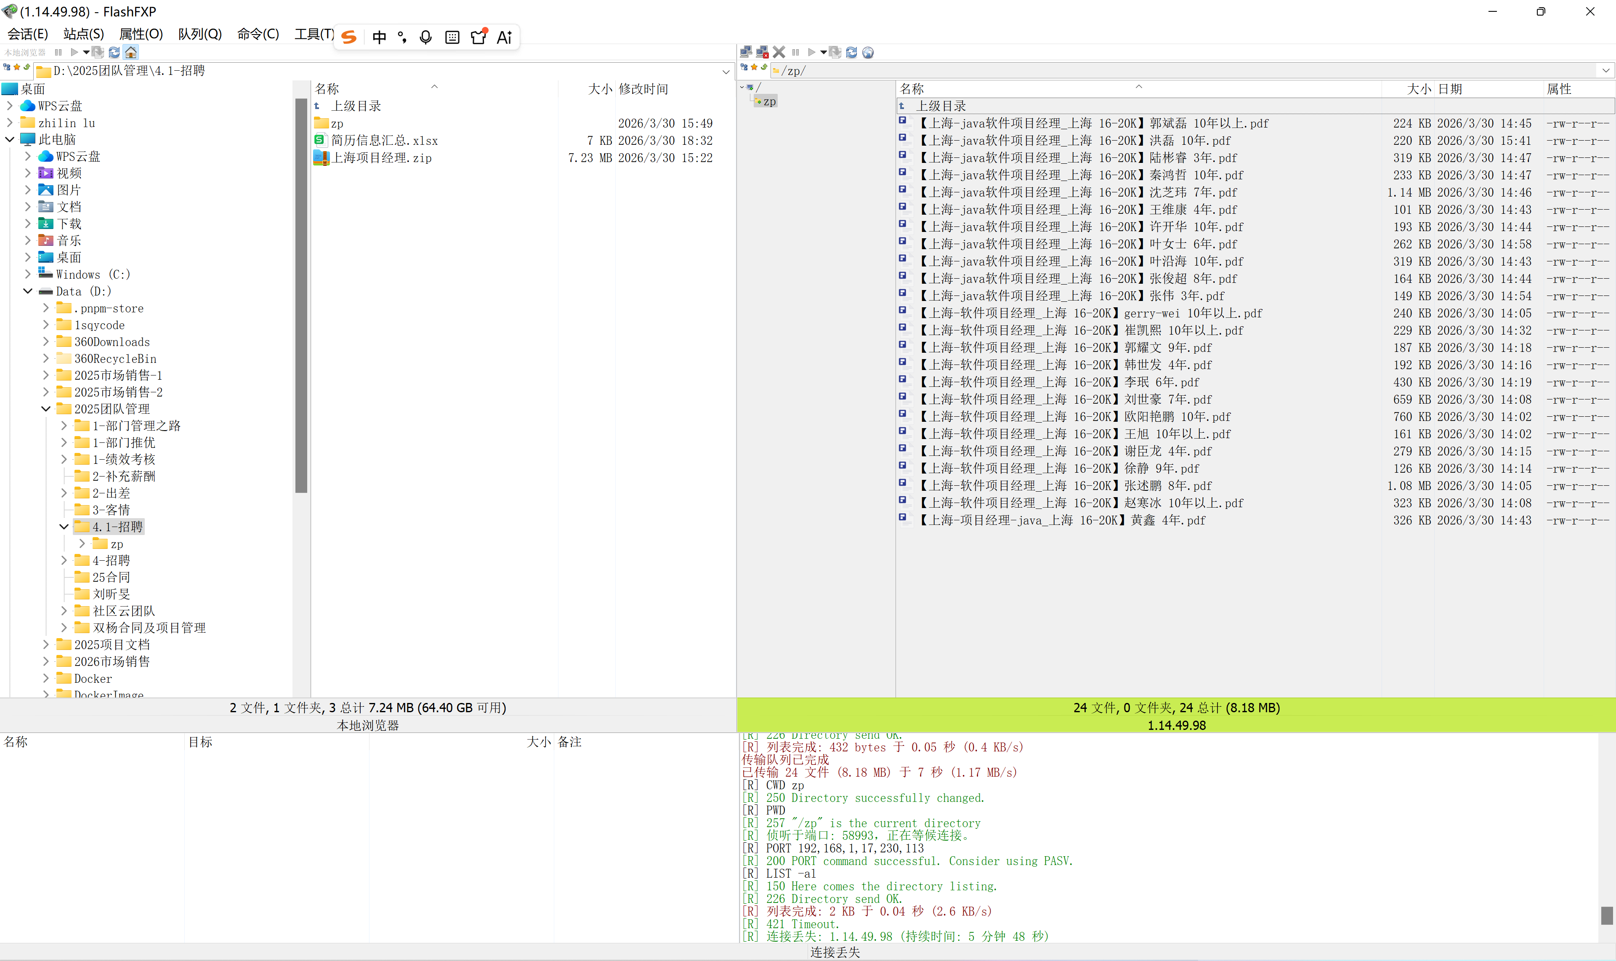
Task: Open local transfer play dropdown arrow
Action: (86, 52)
